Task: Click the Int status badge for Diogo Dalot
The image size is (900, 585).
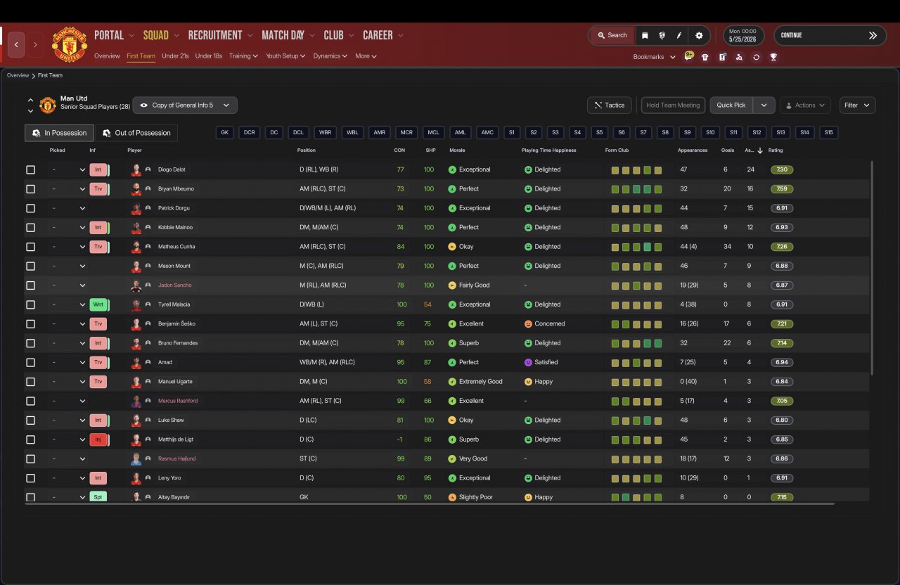Action: 98,169
